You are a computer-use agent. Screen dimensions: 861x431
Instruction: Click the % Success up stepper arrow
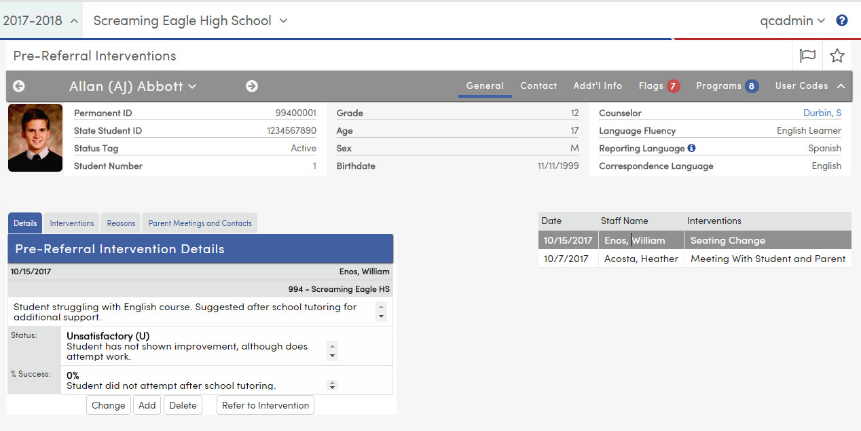[332, 383]
